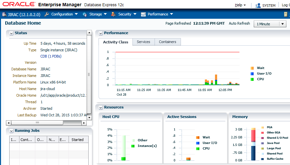290x165 pixels.
Task: Open the Auto Refresh 1 Minute dropdown
Action: tap(270, 24)
